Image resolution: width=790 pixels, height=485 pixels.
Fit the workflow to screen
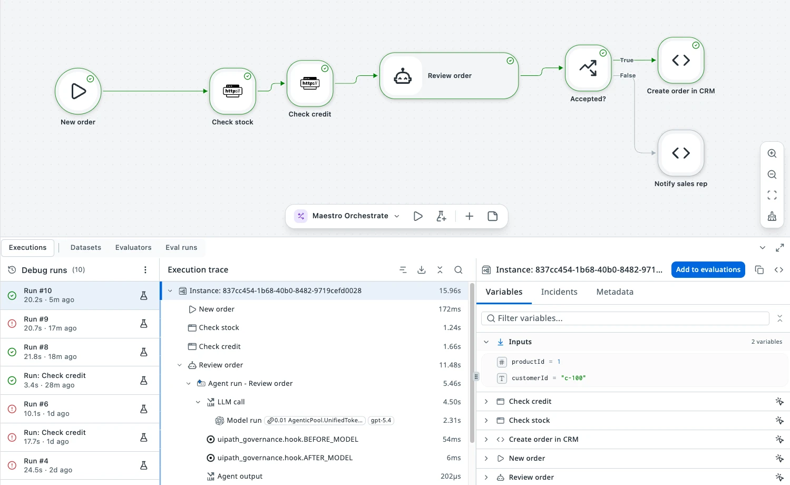(772, 195)
